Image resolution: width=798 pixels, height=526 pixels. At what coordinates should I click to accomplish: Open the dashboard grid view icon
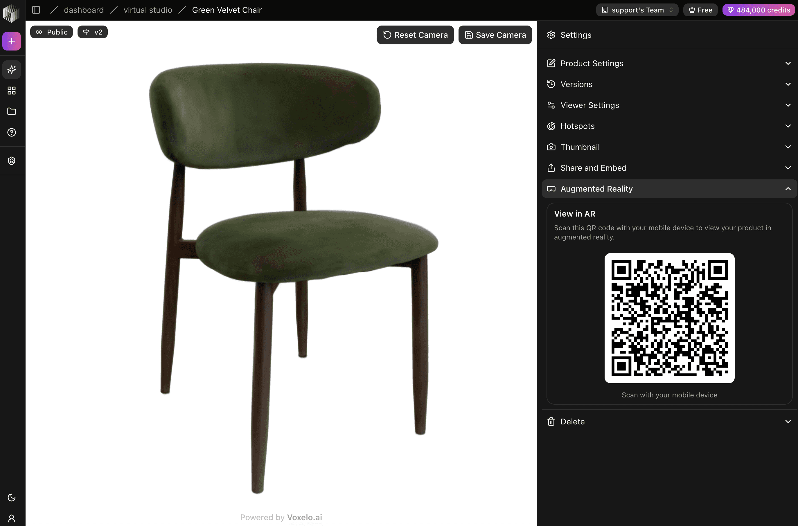11,91
